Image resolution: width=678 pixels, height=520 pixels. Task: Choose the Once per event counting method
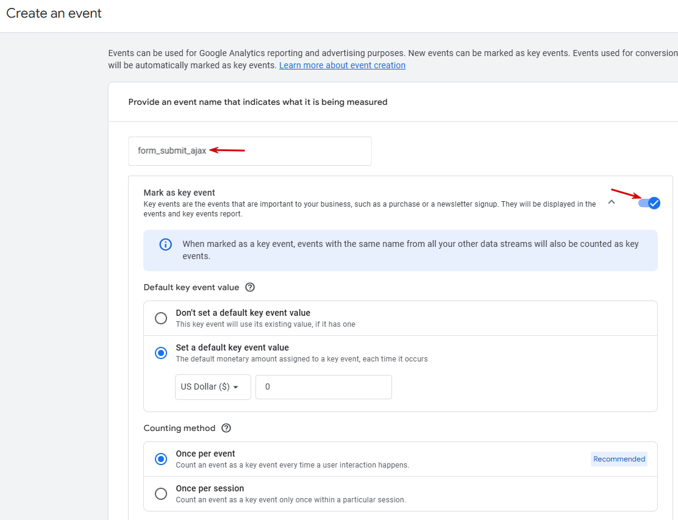[161, 459]
